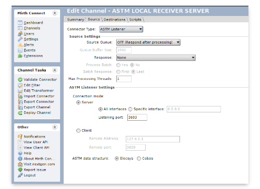Click the Events icon
260x189 pixels.
20,50
